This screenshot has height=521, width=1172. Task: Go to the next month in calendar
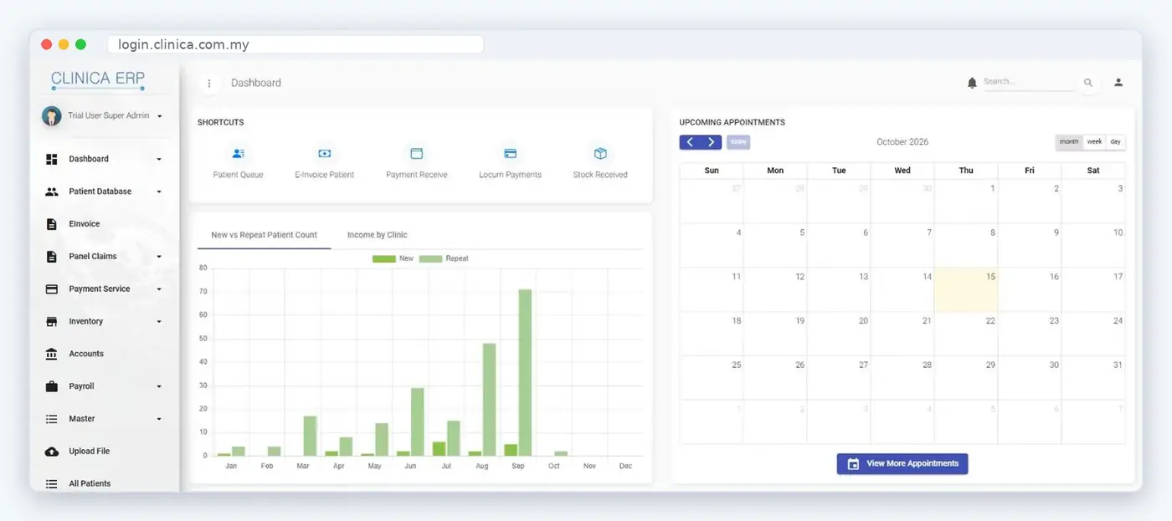tap(712, 142)
